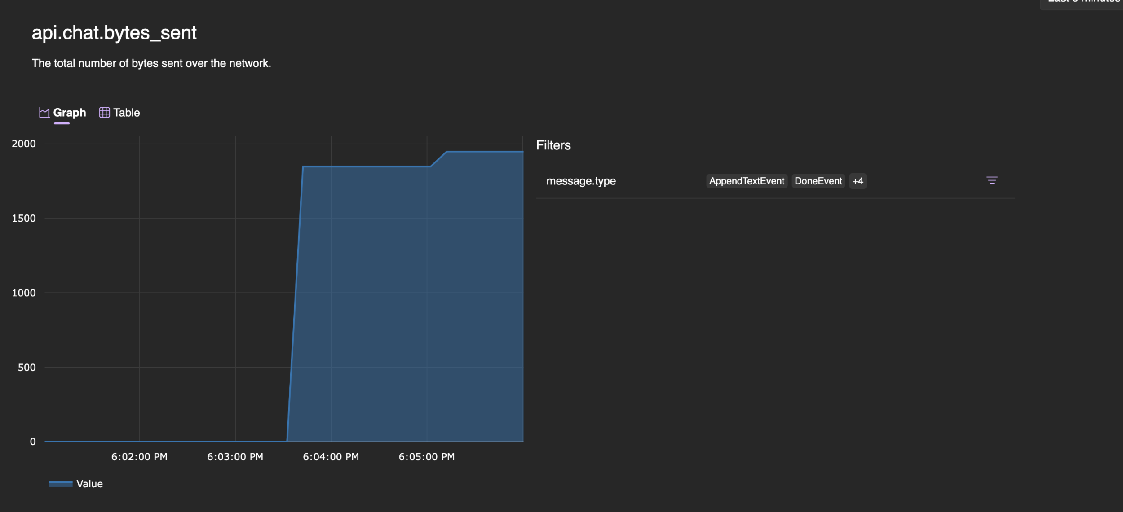Click the chart icon beside Graph label
The height and width of the screenshot is (512, 1123).
(x=45, y=112)
